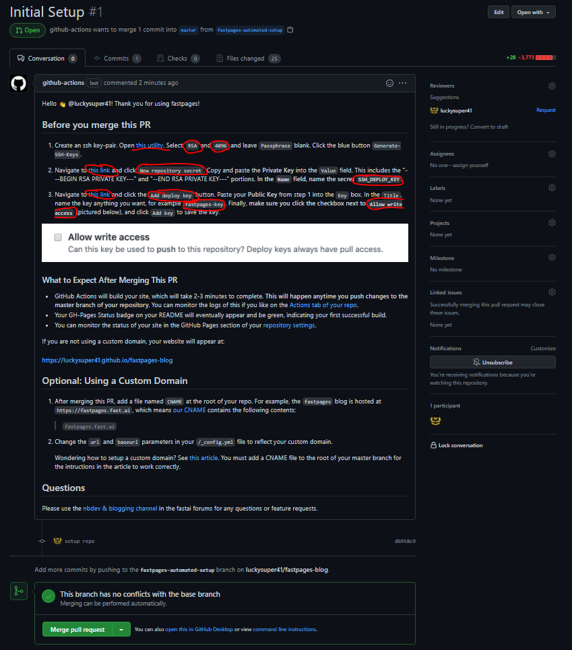Click the diffstat bar showing +28 −3,773
572x650 pixels.
pos(531,58)
